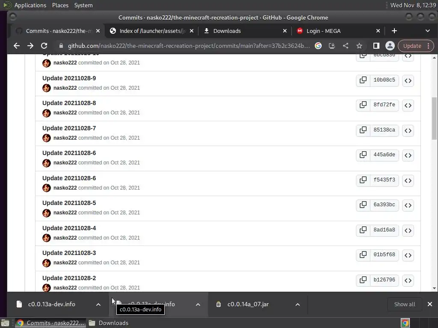
Task: Click the address bar URL
Action: coord(189,46)
